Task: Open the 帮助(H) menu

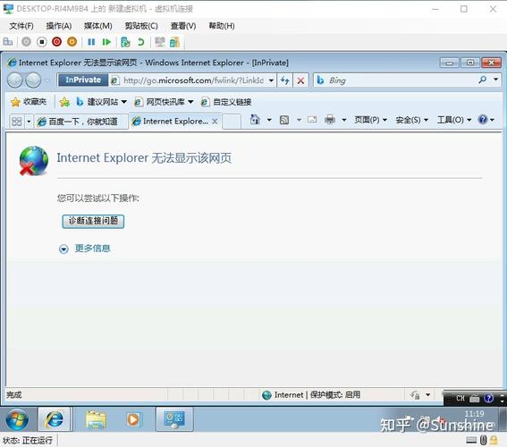Action: [222, 26]
